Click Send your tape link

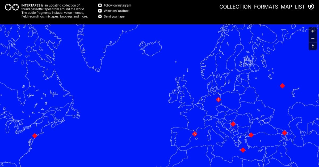tap(114, 16)
